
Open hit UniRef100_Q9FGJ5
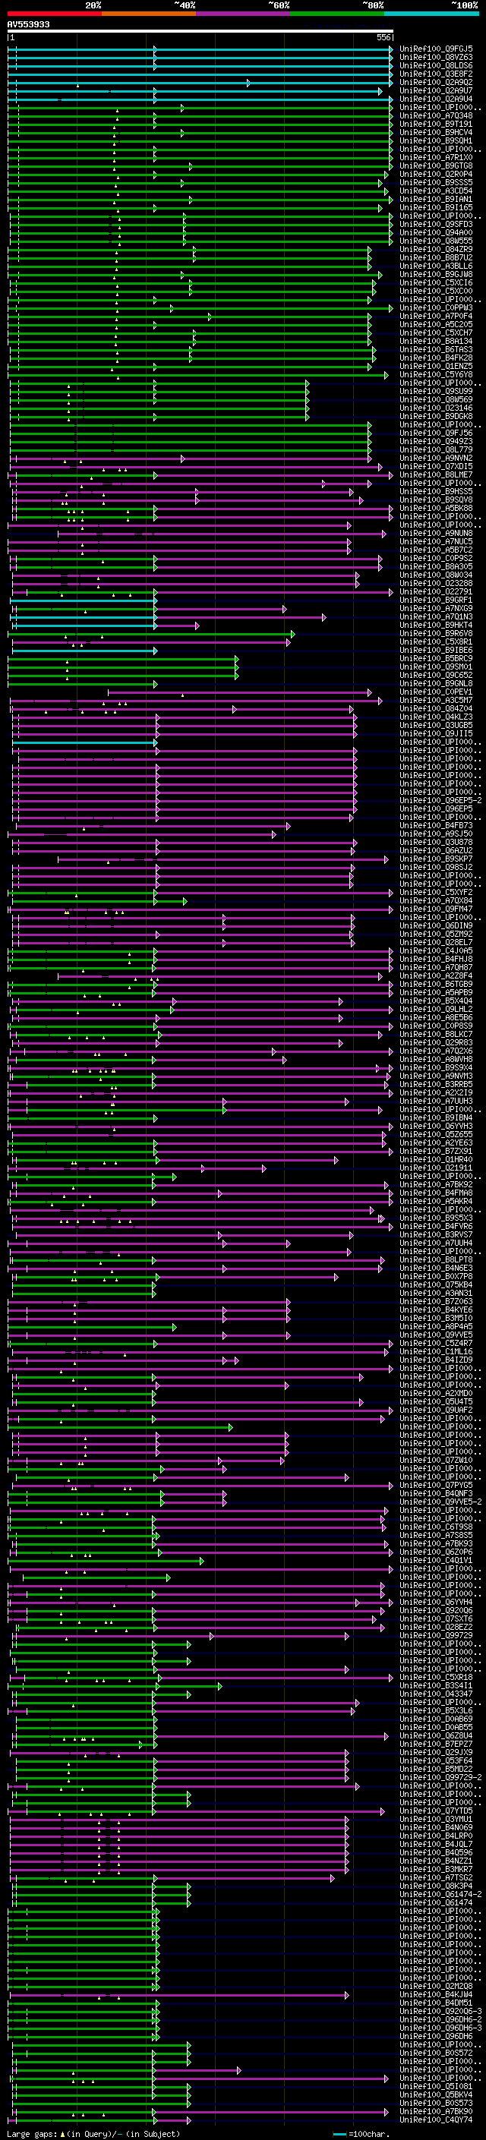click(x=435, y=49)
